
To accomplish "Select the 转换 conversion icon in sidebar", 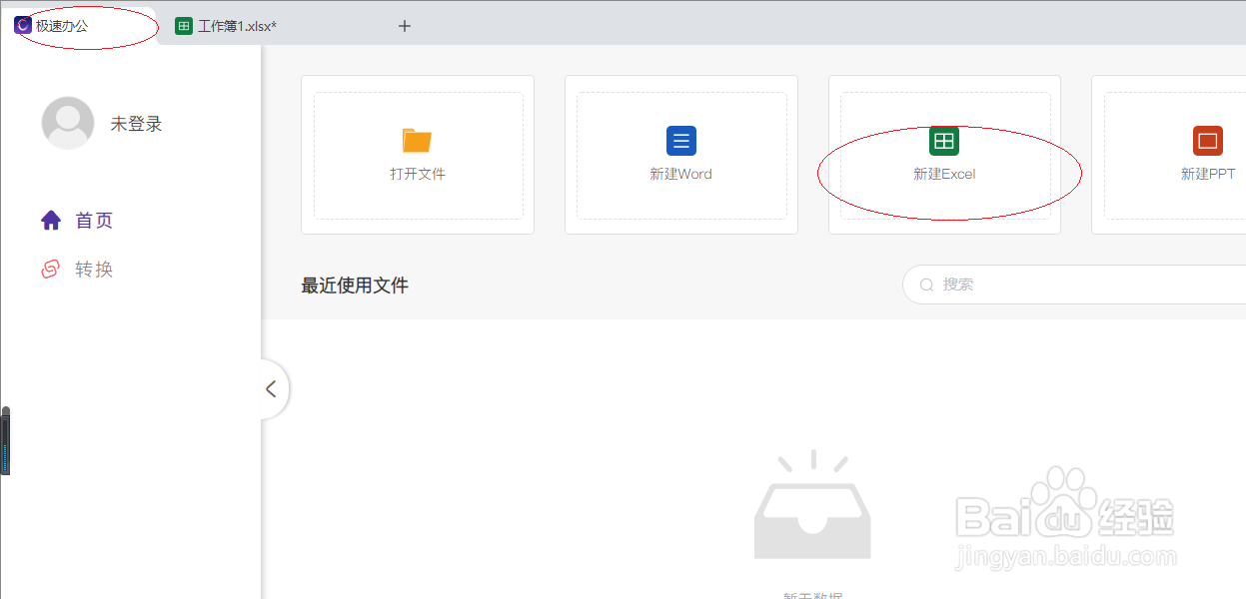I will coord(51,269).
